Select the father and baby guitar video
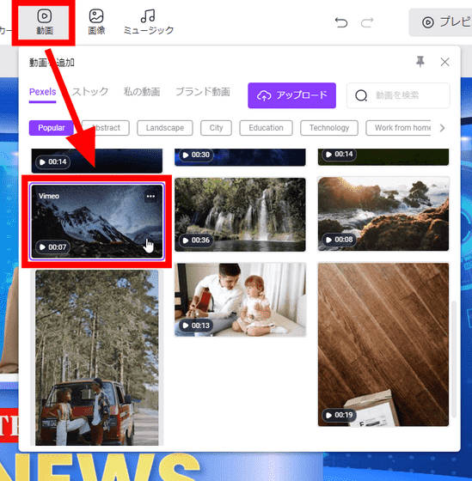Image resolution: width=472 pixels, height=481 pixels. 240,300
